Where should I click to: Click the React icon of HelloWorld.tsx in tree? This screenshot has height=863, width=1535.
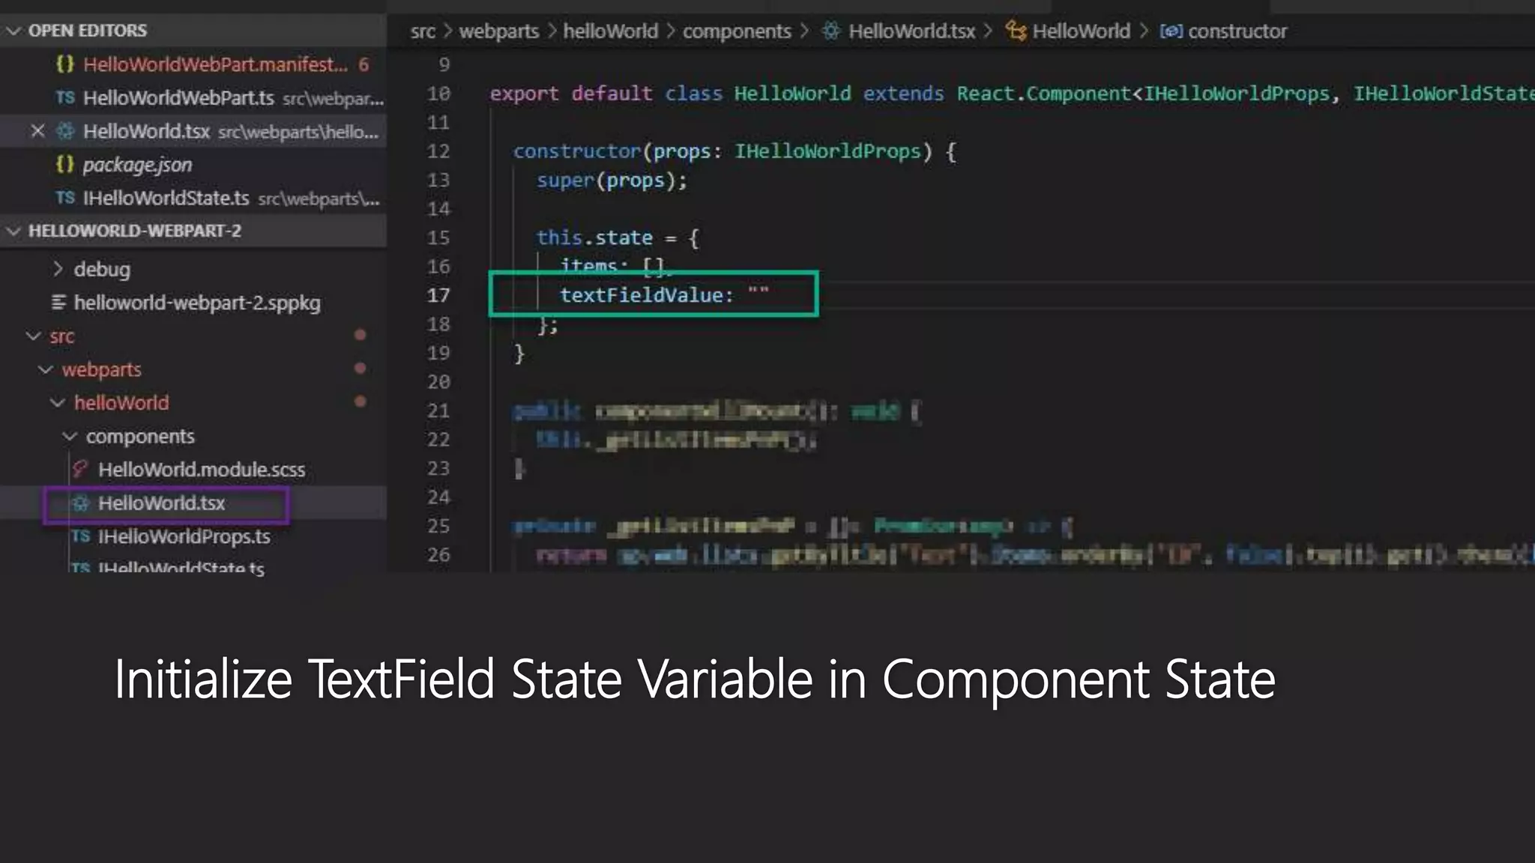(x=80, y=503)
